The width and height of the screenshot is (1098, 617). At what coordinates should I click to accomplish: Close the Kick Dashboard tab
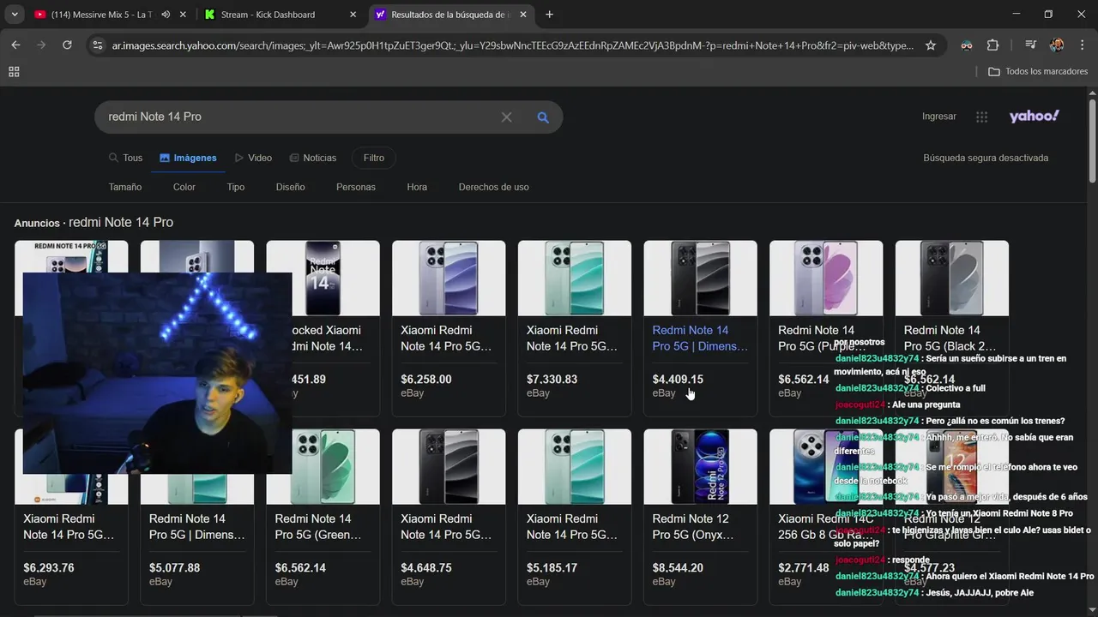pyautogui.click(x=353, y=15)
